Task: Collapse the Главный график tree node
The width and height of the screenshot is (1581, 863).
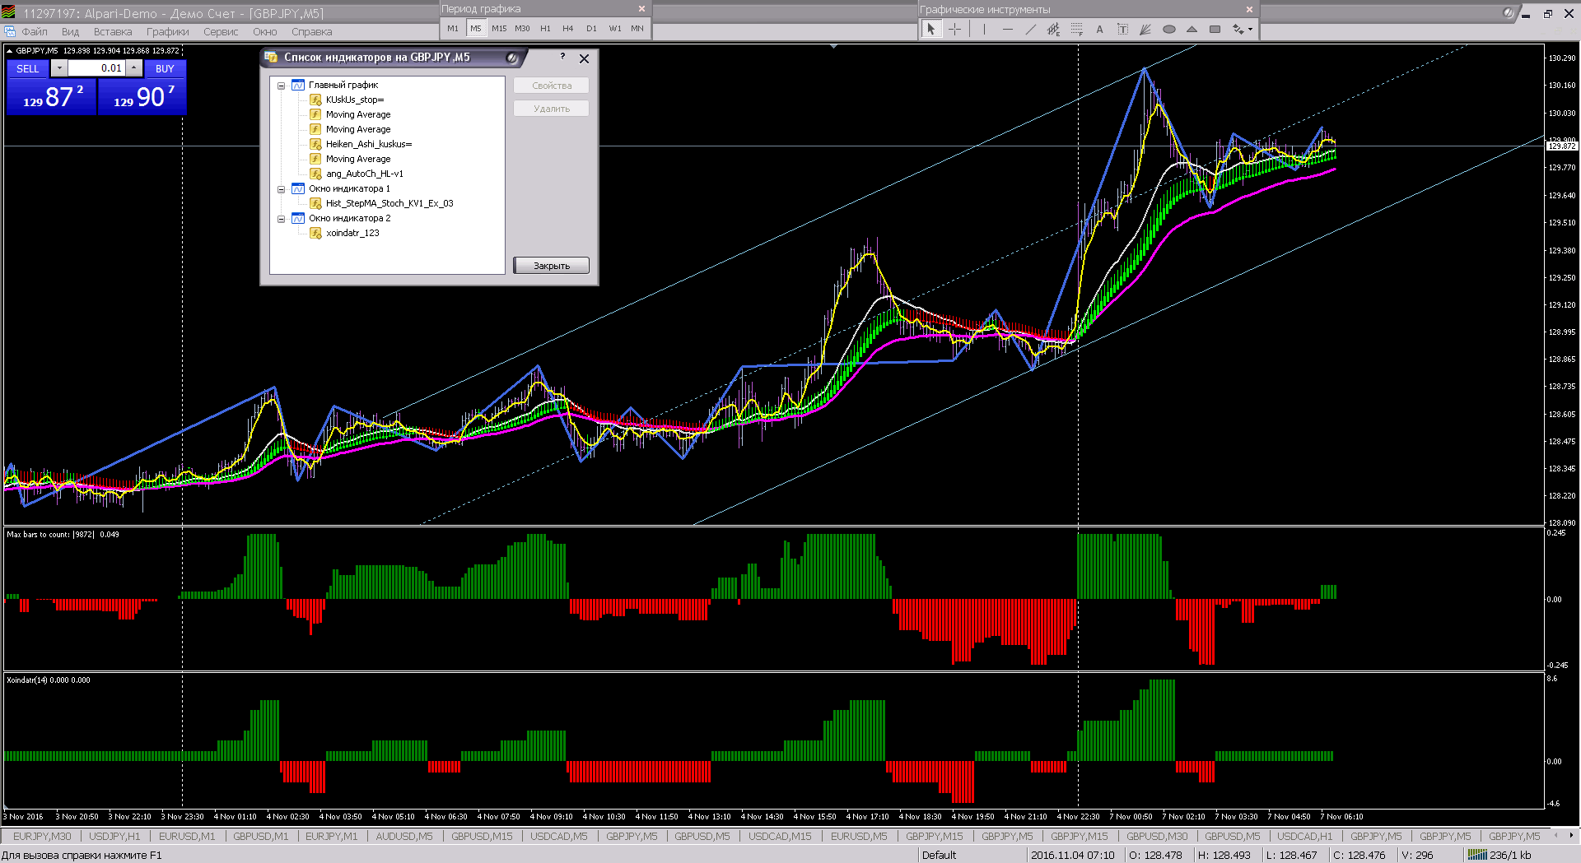Action: (282, 86)
